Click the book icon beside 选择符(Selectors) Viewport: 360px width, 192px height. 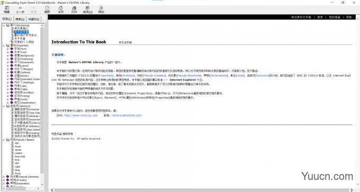[x=8, y=106]
